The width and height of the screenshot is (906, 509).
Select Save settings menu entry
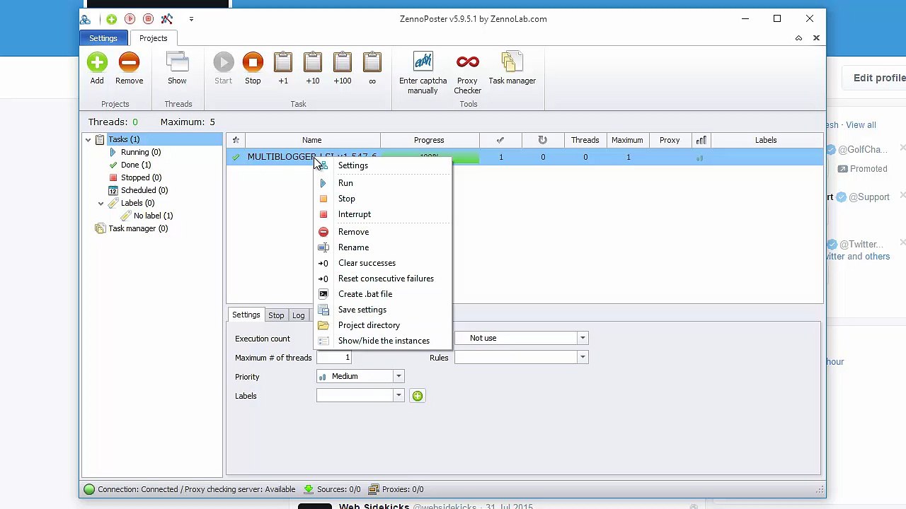[382, 310]
